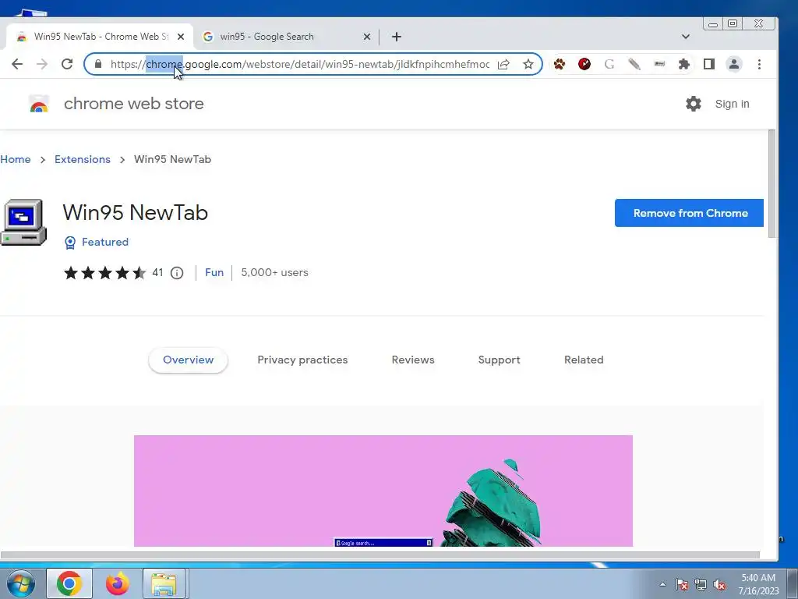
Task: Open Web Store settings gear
Action: coord(693,104)
